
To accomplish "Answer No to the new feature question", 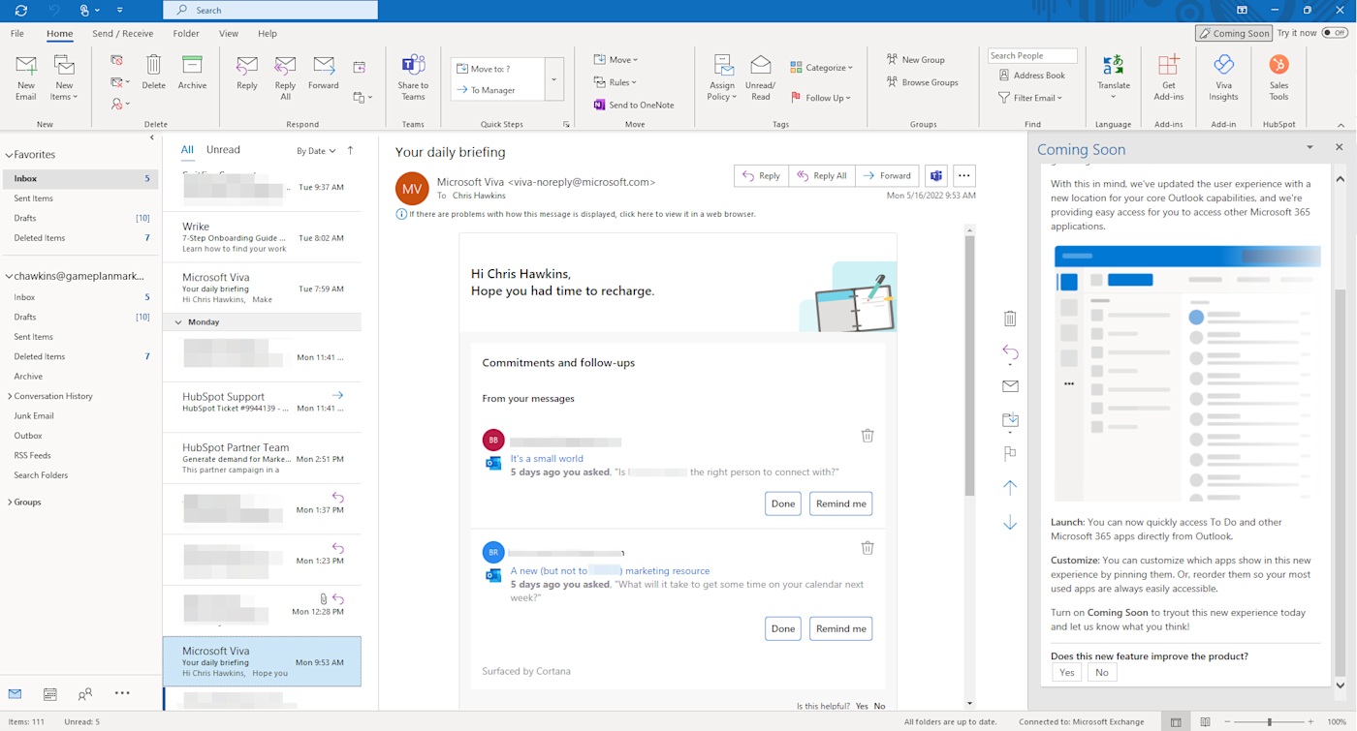I will tap(1102, 672).
